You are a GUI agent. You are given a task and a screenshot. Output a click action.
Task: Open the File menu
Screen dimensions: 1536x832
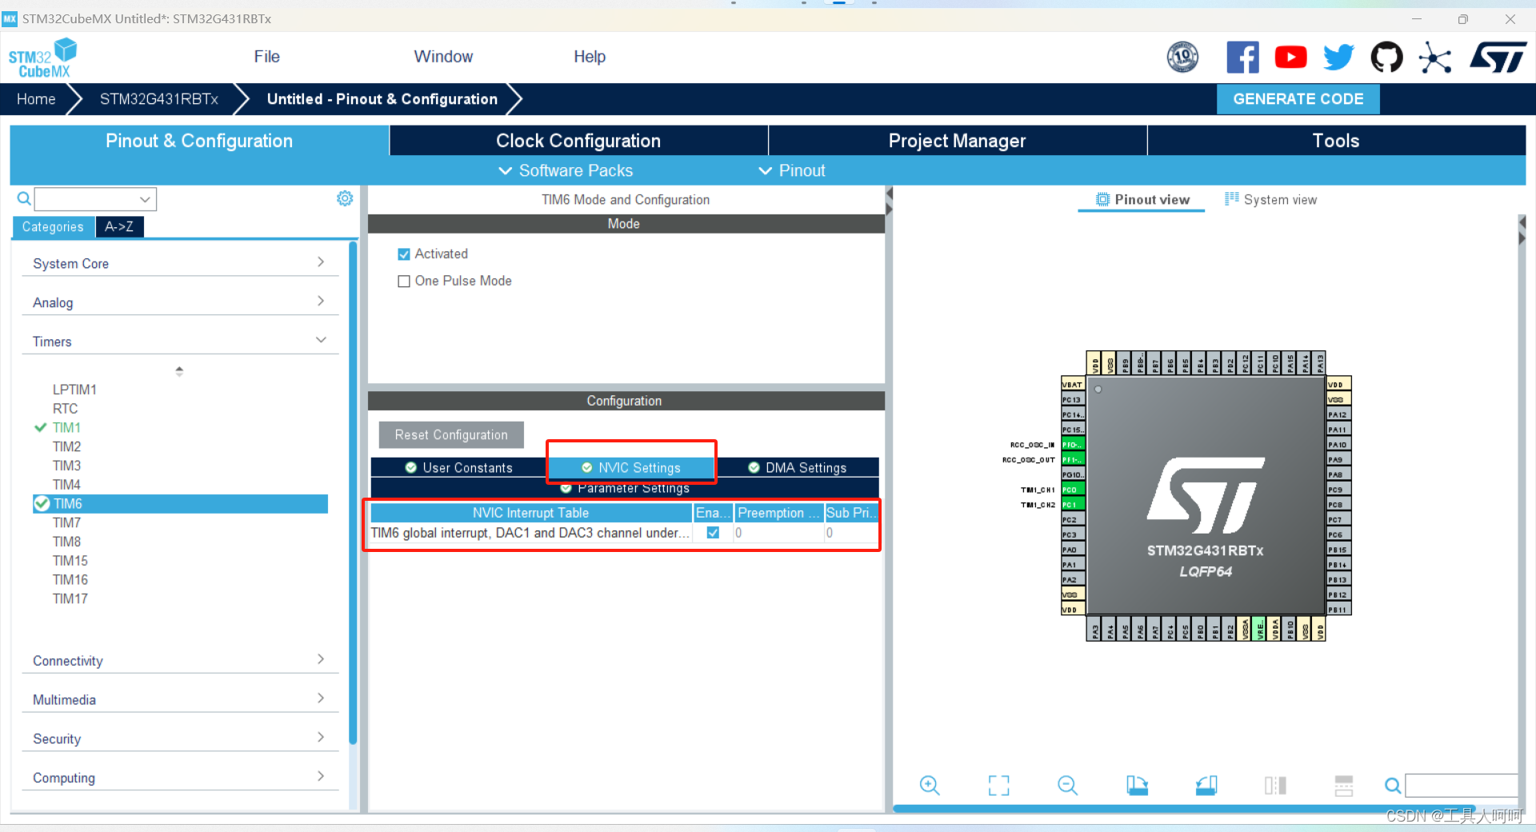(266, 57)
